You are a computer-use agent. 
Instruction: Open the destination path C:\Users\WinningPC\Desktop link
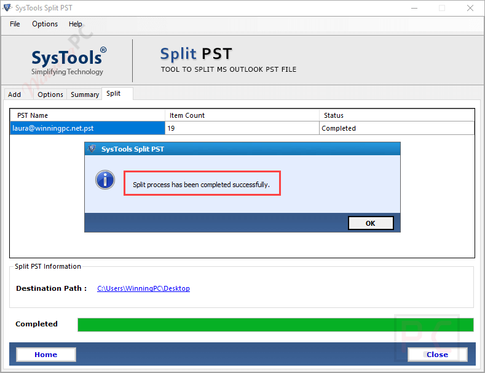pyautogui.click(x=143, y=288)
